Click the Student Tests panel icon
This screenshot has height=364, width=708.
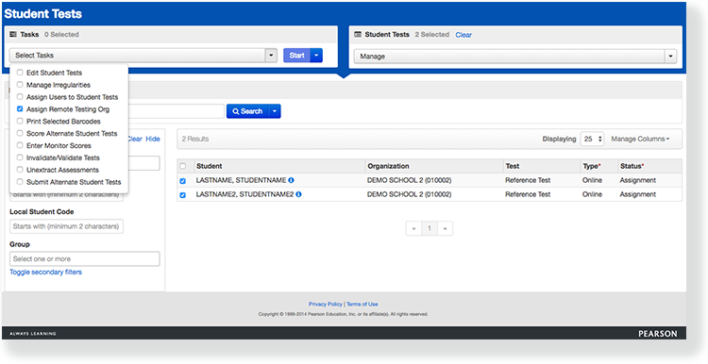pyautogui.click(x=358, y=34)
